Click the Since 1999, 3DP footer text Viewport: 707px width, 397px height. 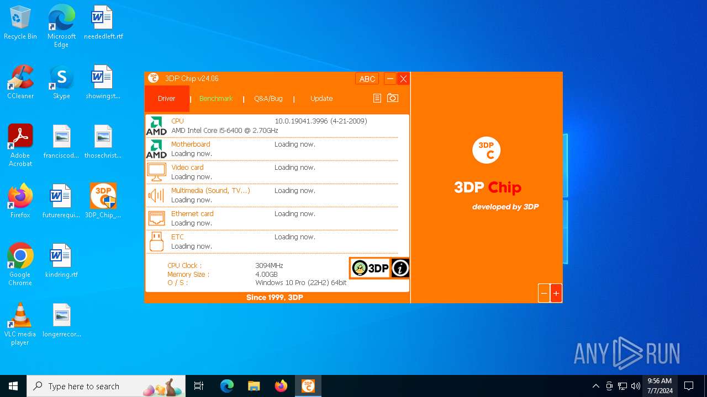275,298
